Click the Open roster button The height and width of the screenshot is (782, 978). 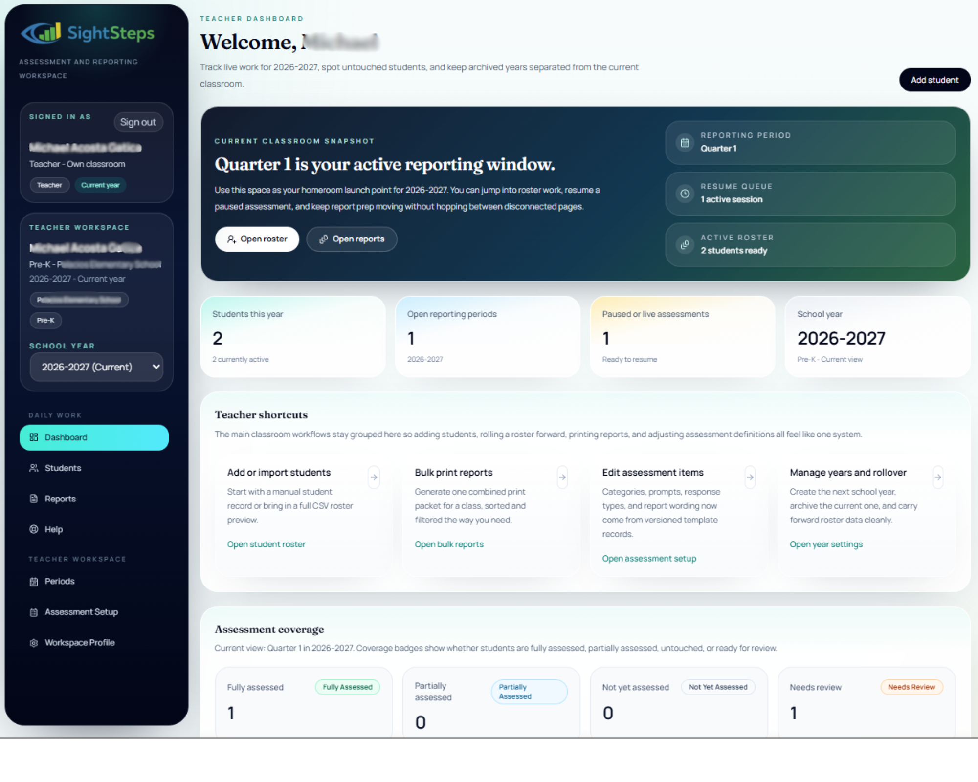(257, 239)
